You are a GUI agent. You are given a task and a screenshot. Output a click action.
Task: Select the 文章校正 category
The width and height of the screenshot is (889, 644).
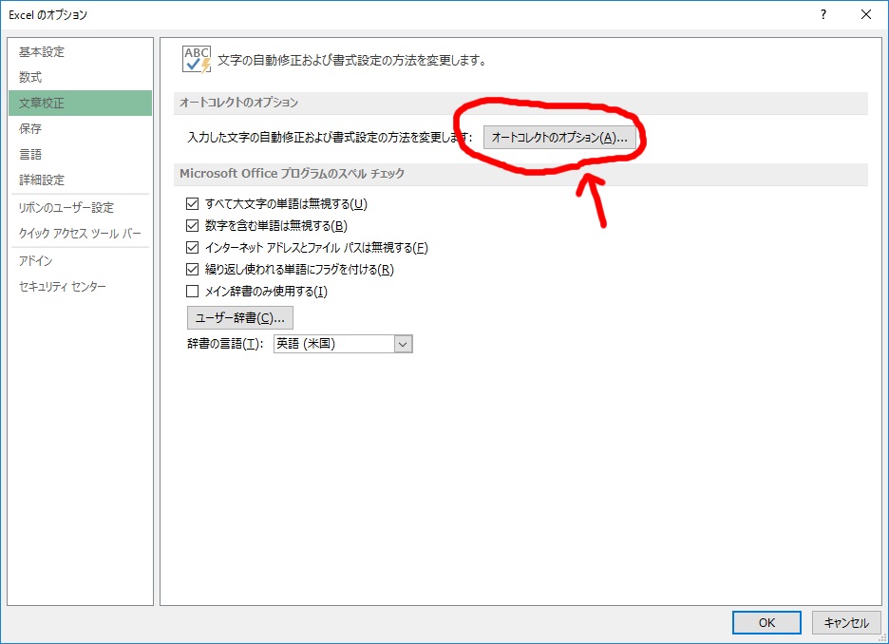pyautogui.click(x=80, y=103)
